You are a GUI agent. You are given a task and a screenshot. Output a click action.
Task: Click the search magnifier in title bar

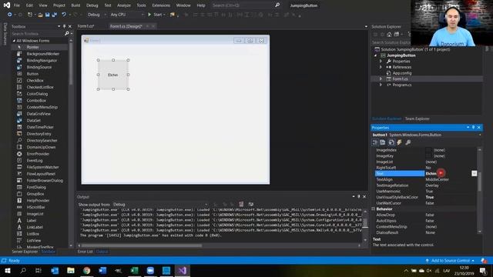click(277, 5)
